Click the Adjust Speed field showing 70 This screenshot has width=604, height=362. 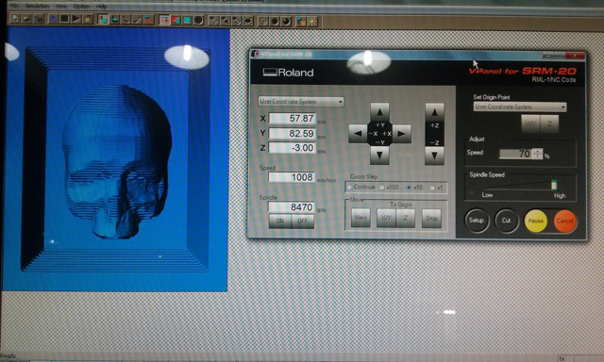point(516,154)
